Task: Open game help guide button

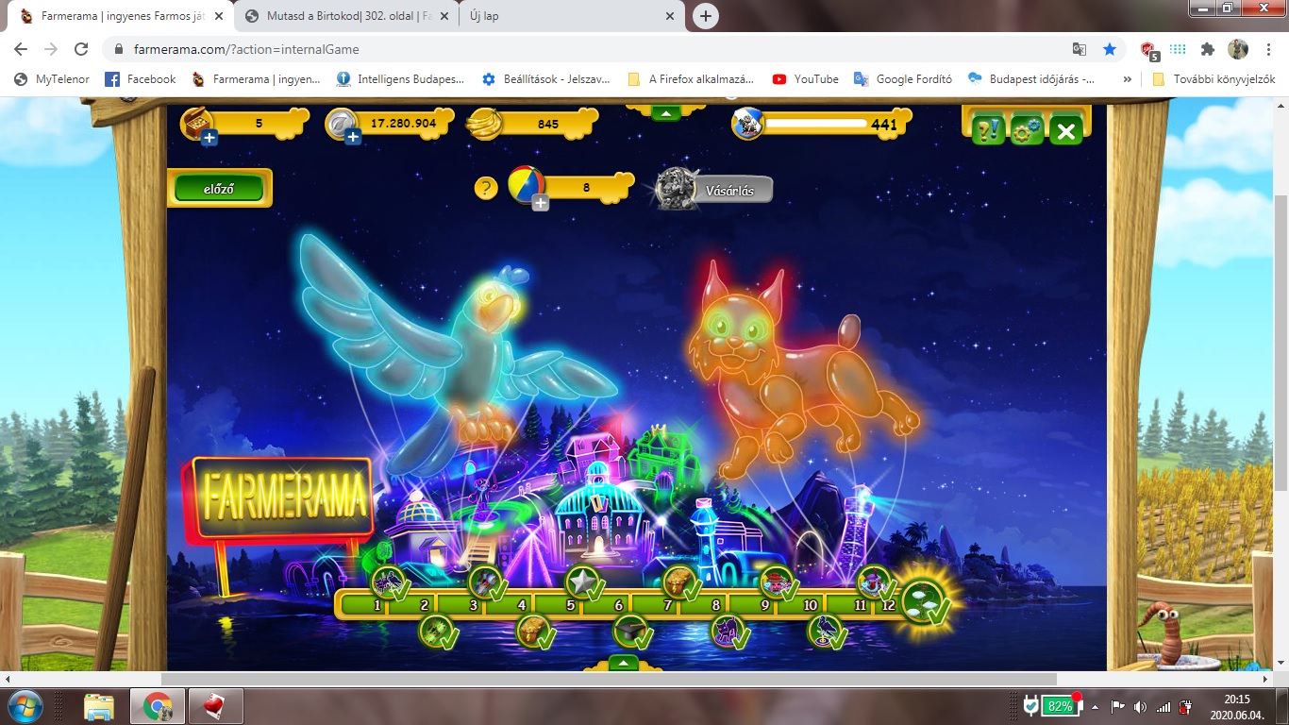Action: pos(988,130)
